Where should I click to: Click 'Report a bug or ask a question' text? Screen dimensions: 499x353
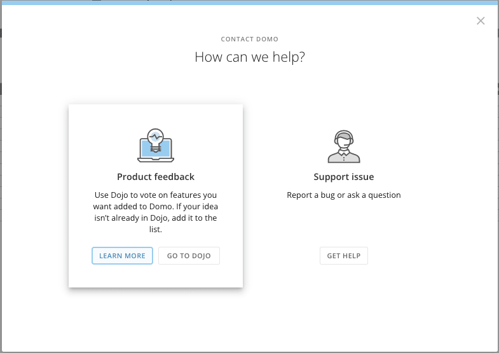(x=344, y=195)
